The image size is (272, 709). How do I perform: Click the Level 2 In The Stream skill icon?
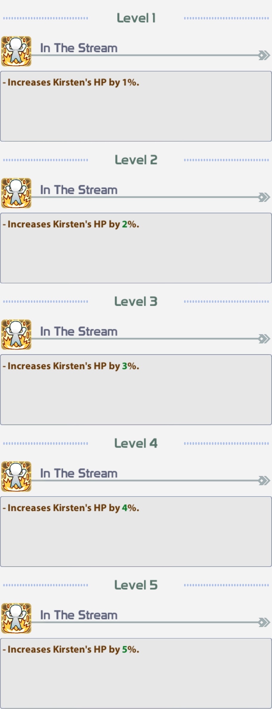point(16,193)
